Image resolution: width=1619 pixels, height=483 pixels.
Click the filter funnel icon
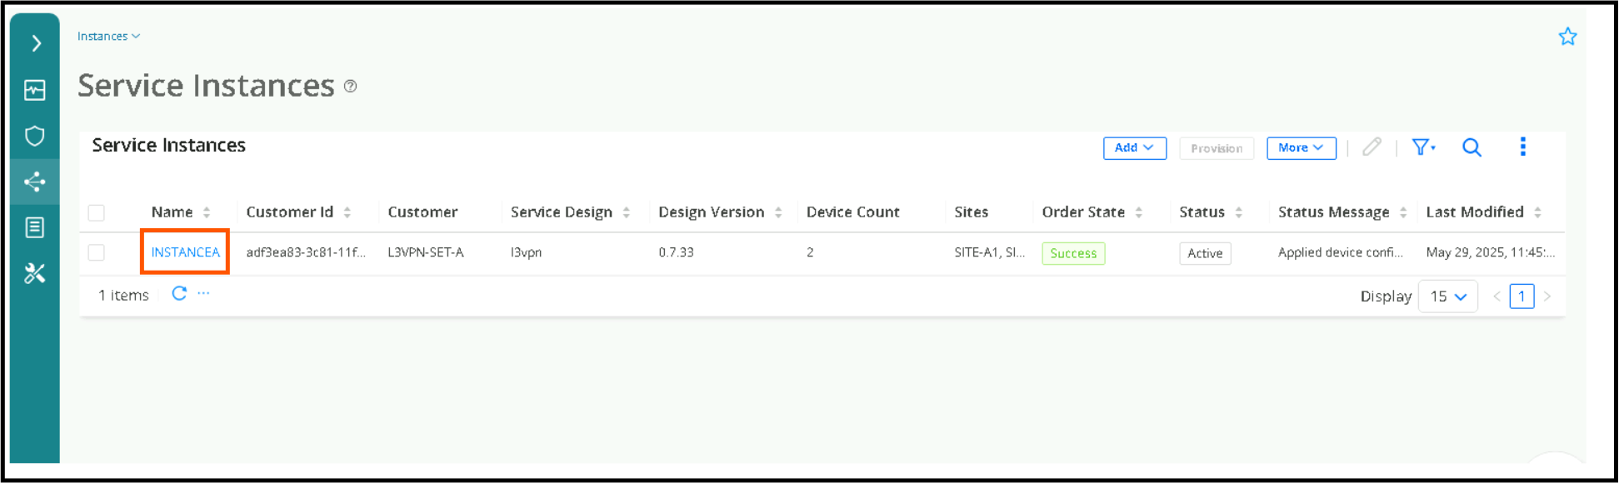pyautogui.click(x=1422, y=147)
